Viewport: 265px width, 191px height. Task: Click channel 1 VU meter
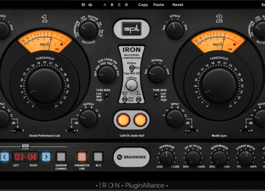click(45, 42)
